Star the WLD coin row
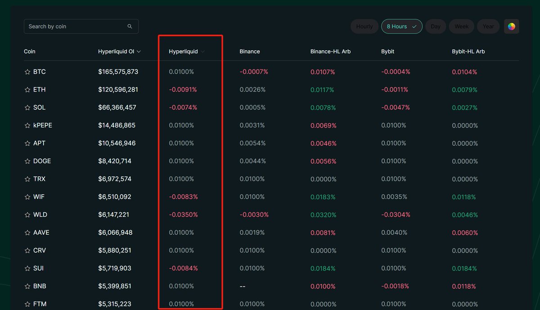The height and width of the screenshot is (310, 540). [x=27, y=215]
